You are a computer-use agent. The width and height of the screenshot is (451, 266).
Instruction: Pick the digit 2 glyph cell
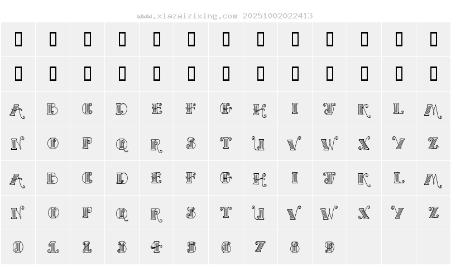[88, 247]
